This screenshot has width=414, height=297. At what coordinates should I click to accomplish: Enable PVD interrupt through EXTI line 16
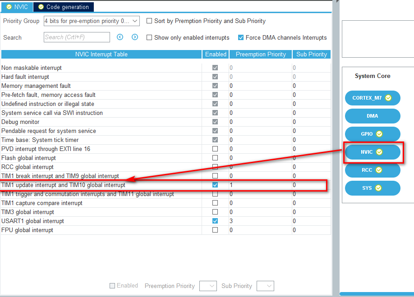click(215, 149)
